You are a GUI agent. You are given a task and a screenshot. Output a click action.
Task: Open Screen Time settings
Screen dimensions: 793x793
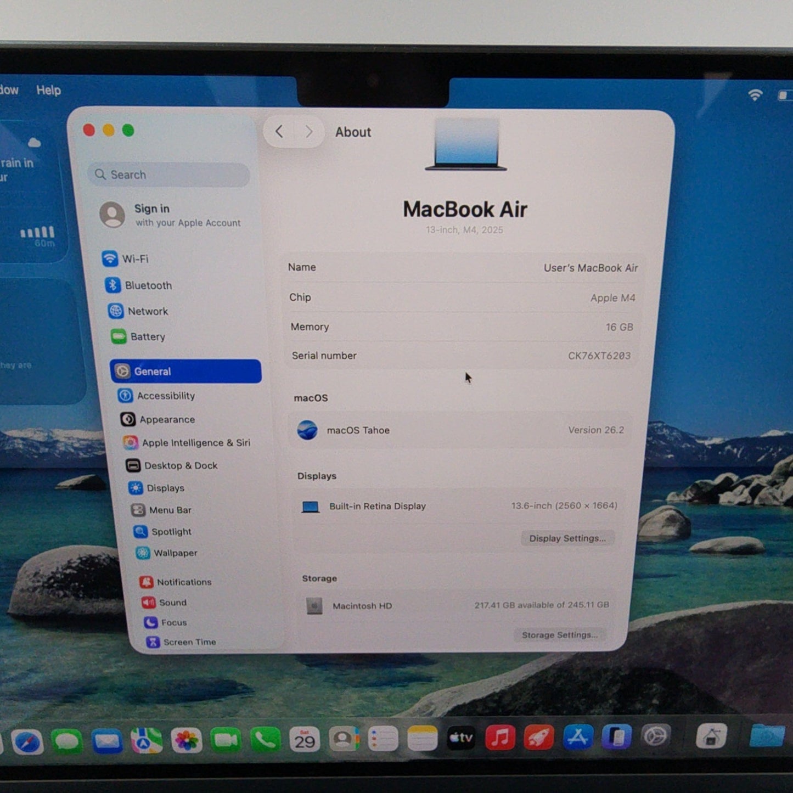pyautogui.click(x=182, y=642)
